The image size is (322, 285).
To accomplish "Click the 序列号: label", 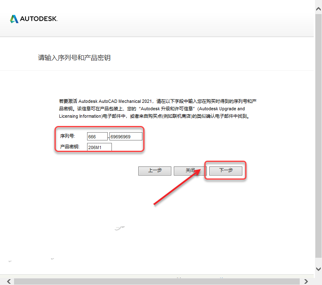I will pyautogui.click(x=68, y=136).
